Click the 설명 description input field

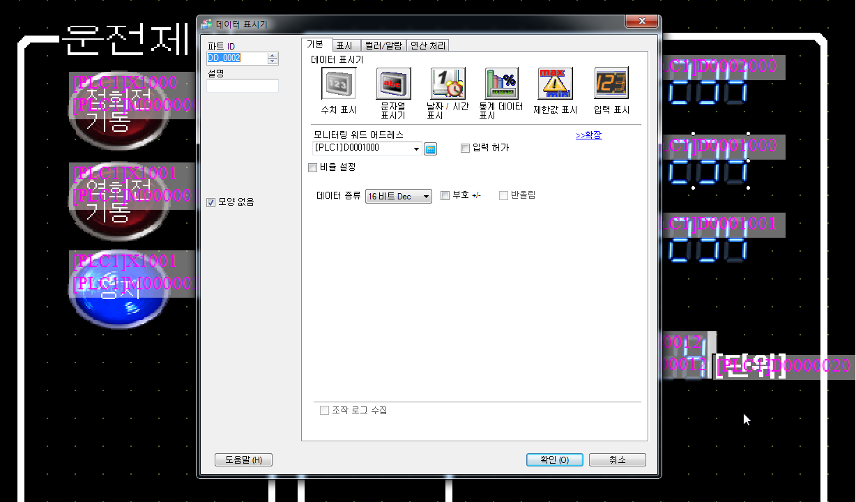point(243,86)
